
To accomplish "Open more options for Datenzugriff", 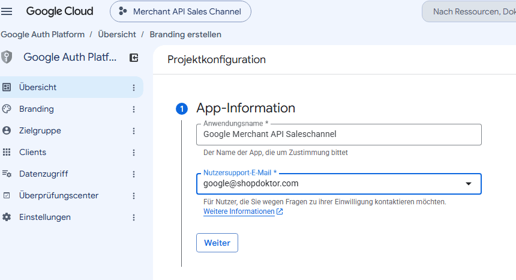I will 134,174.
